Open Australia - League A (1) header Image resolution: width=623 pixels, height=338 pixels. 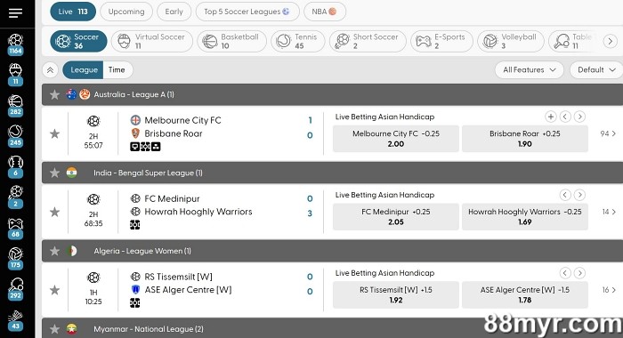pyautogui.click(x=332, y=94)
